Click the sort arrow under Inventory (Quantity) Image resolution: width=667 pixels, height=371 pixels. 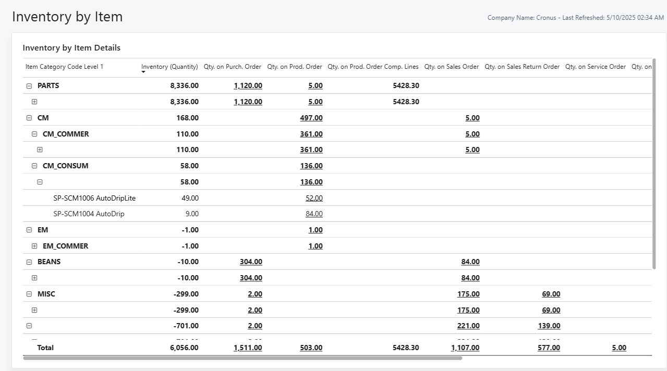(143, 72)
